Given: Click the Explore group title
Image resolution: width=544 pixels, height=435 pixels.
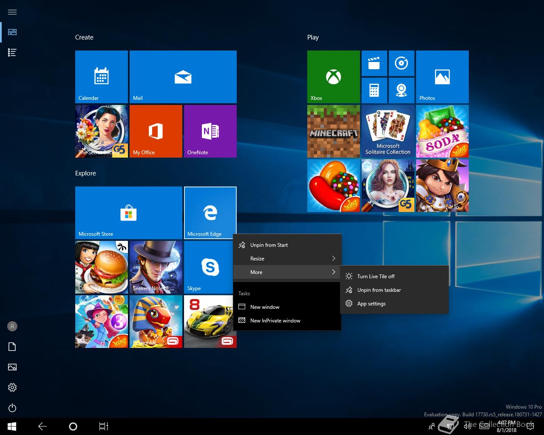Looking at the screenshot, I should pyautogui.click(x=85, y=173).
